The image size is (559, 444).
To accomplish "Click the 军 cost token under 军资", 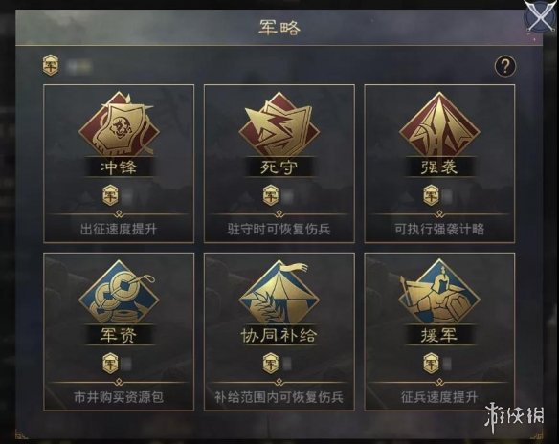I will coord(110,364).
